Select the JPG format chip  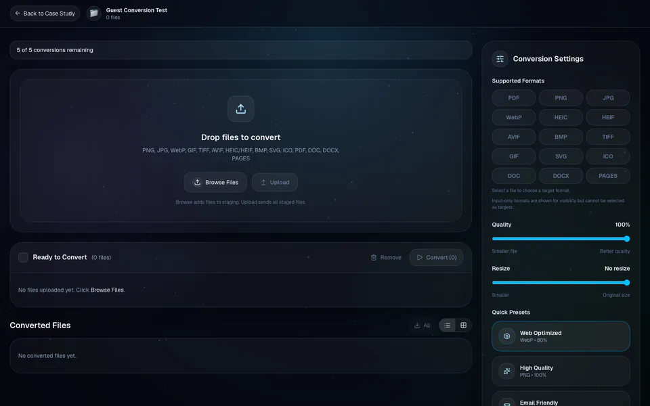click(608, 97)
